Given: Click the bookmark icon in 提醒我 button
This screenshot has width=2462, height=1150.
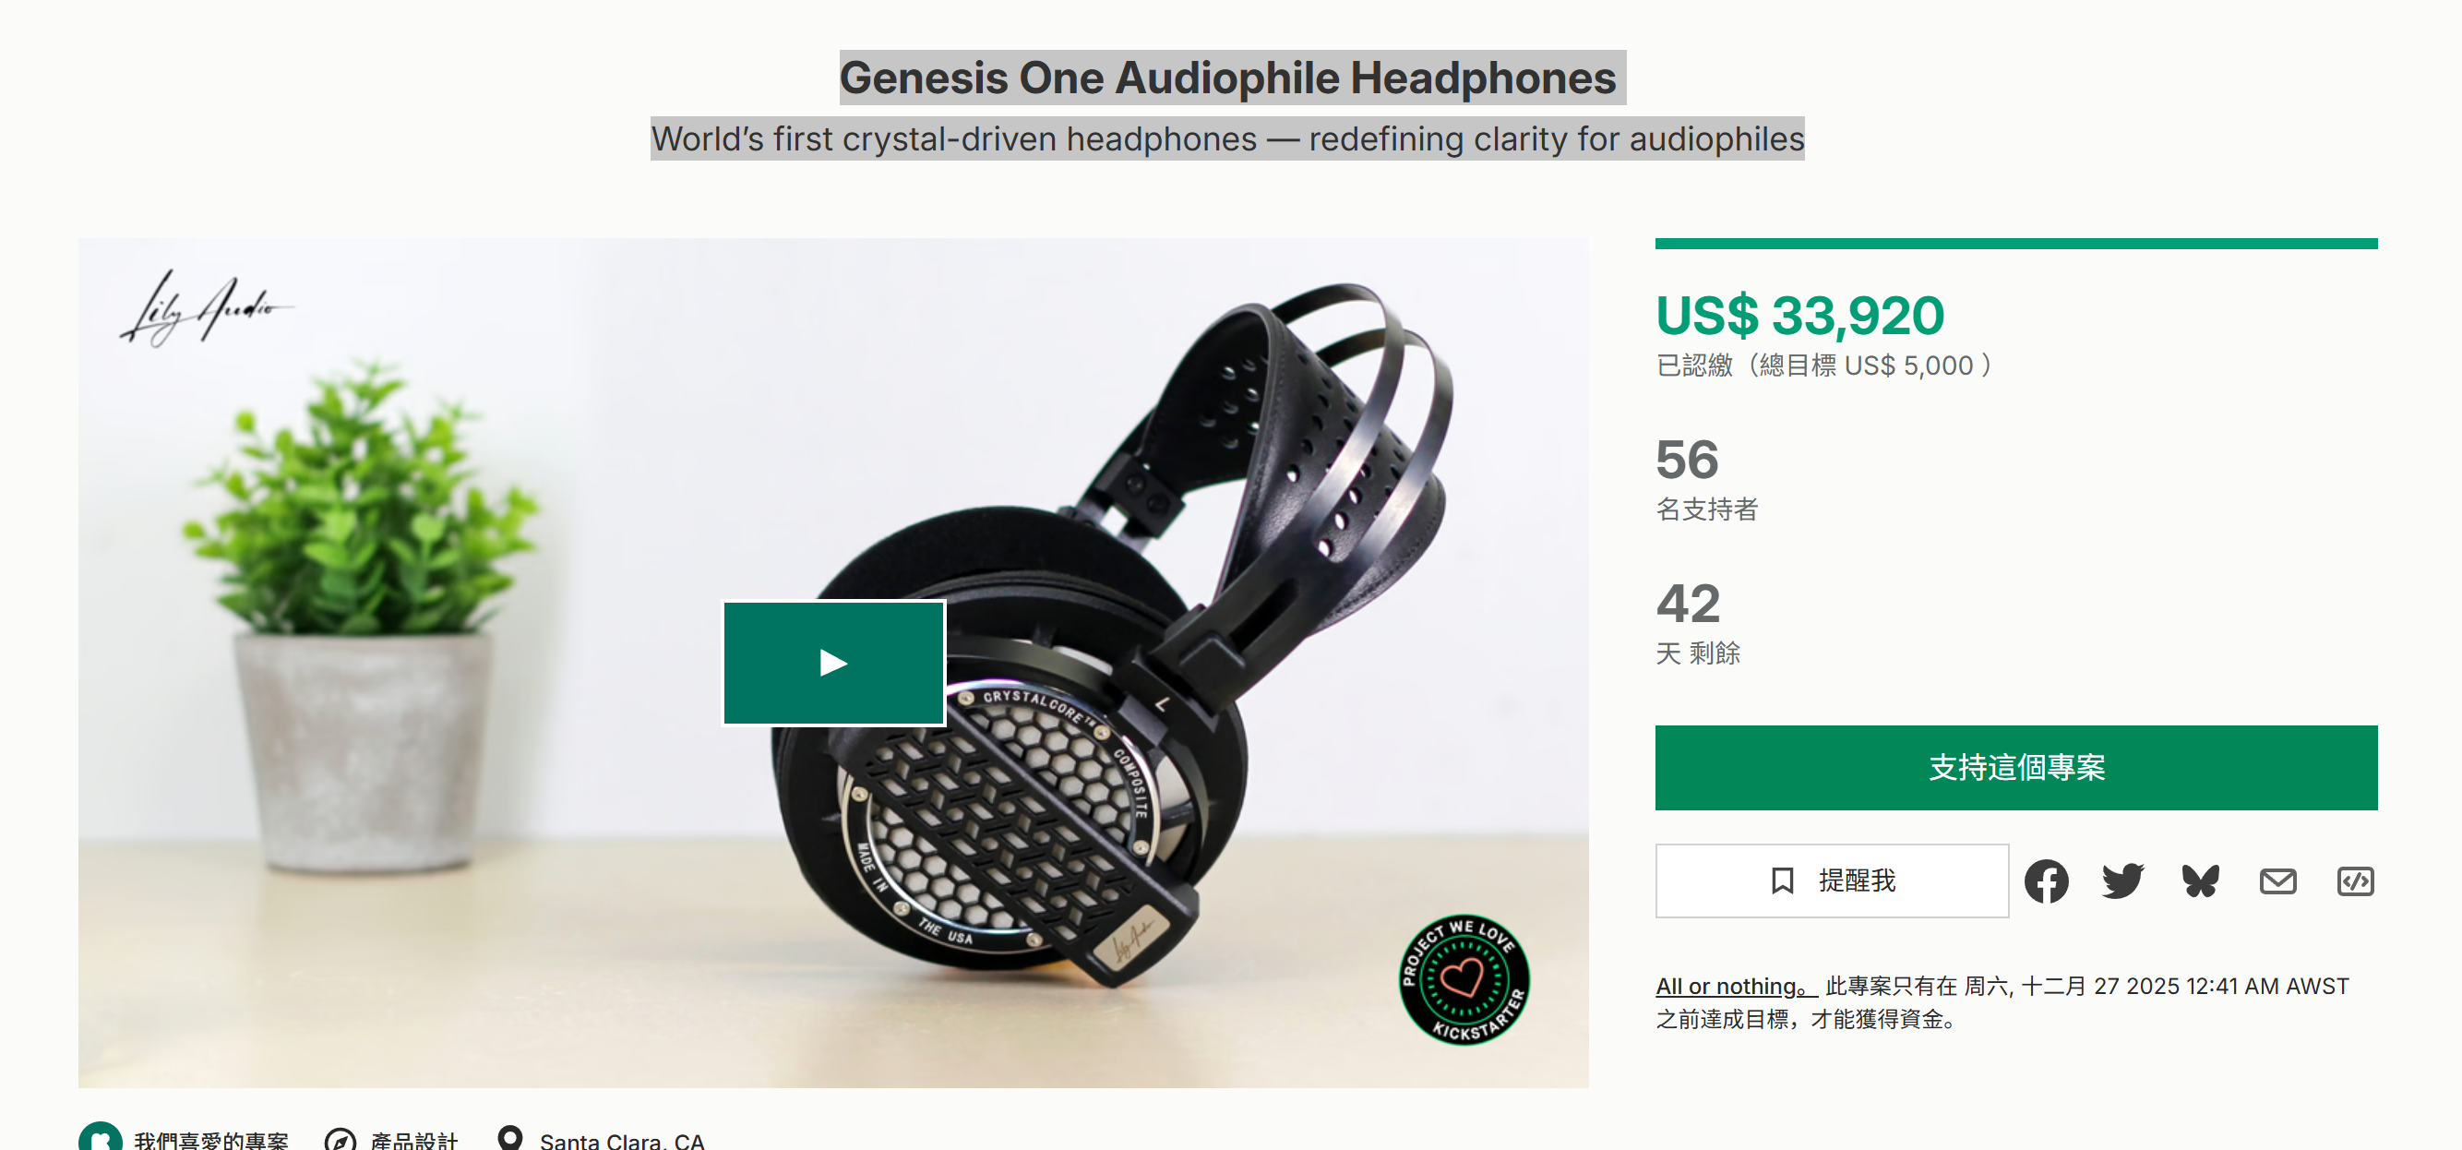Looking at the screenshot, I should [x=1782, y=880].
